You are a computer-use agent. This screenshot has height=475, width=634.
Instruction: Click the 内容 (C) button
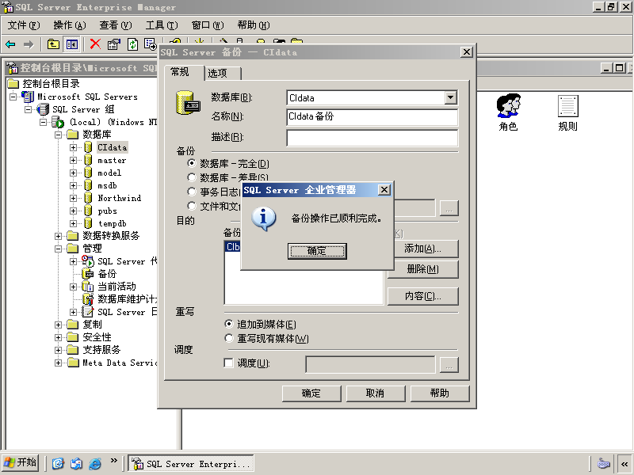tap(422, 296)
